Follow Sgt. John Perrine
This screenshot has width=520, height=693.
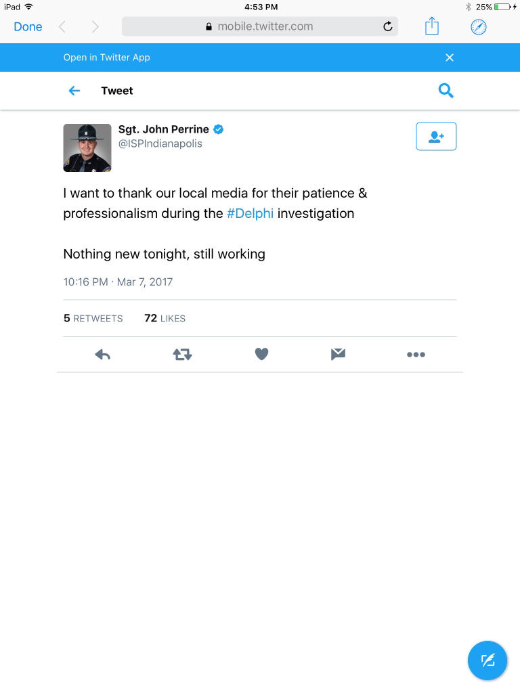pos(436,136)
